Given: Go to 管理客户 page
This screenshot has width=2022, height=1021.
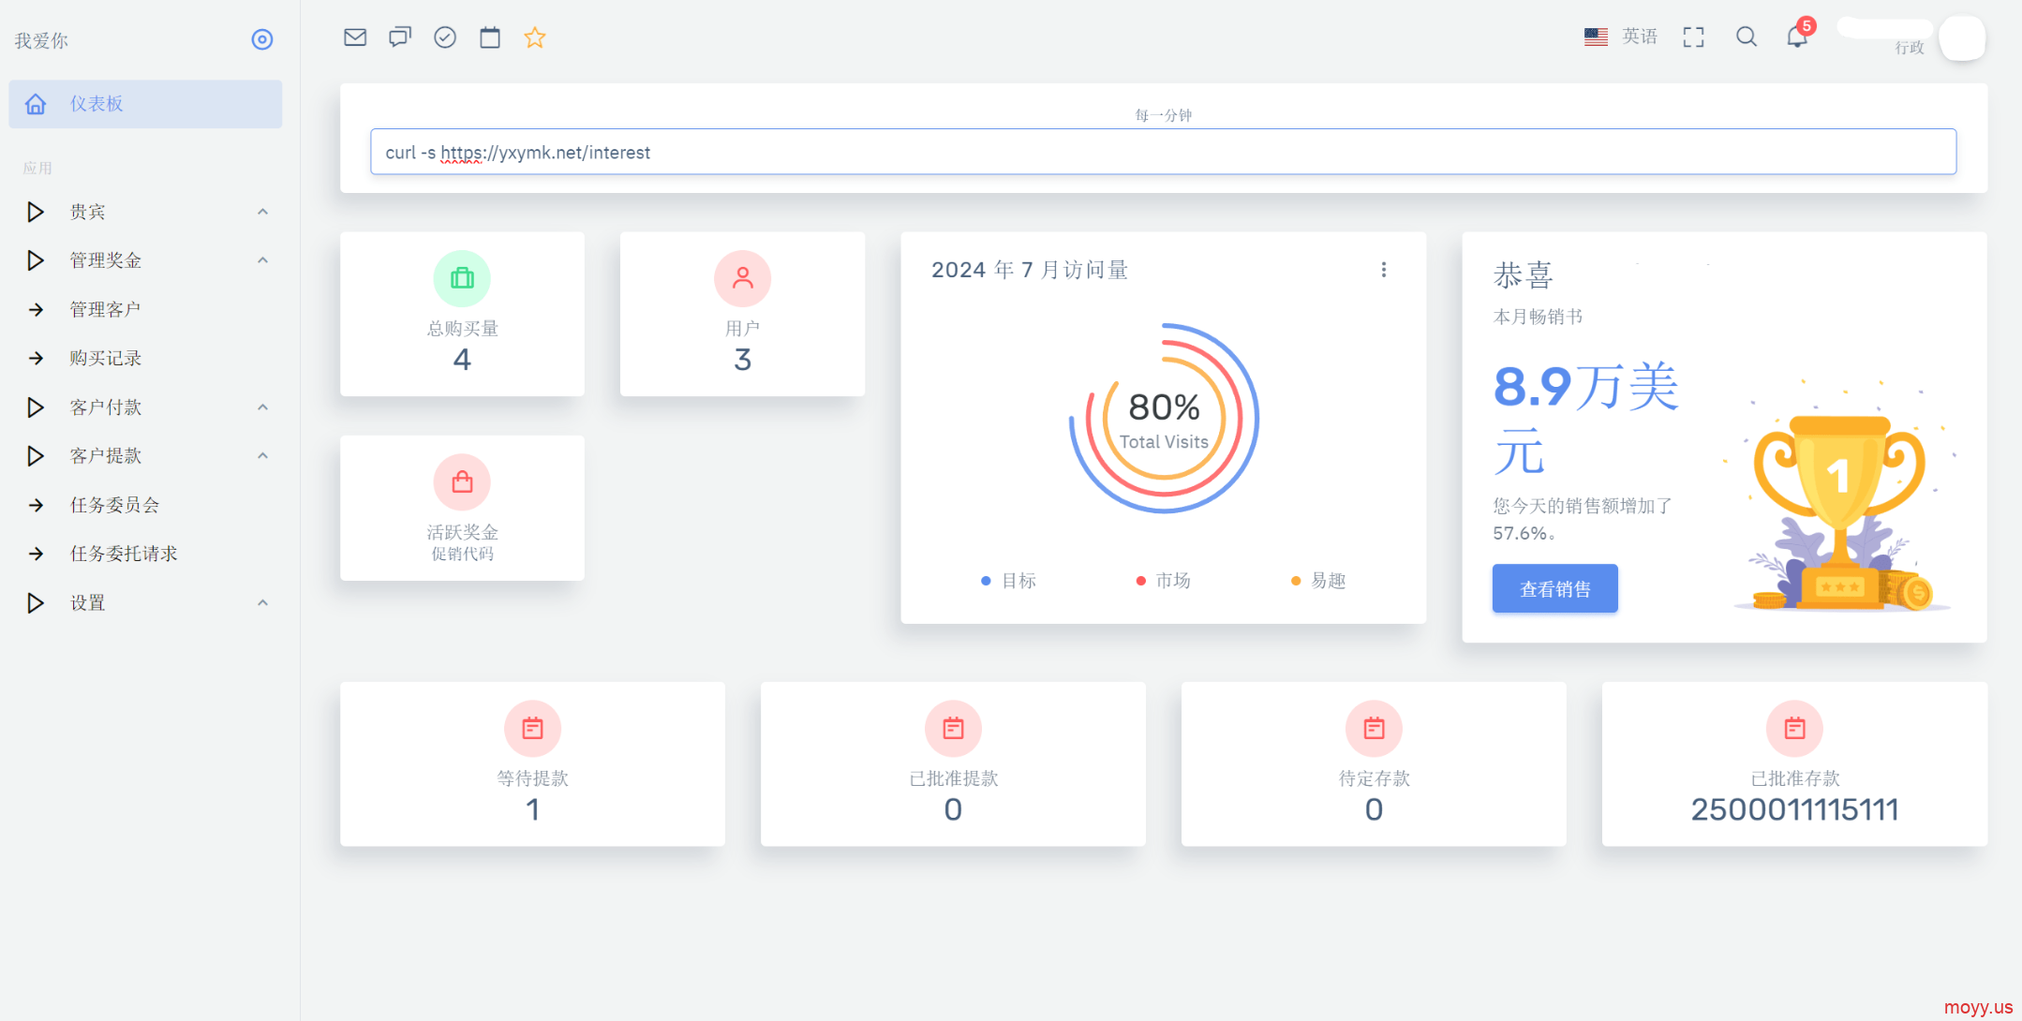Looking at the screenshot, I should point(145,309).
